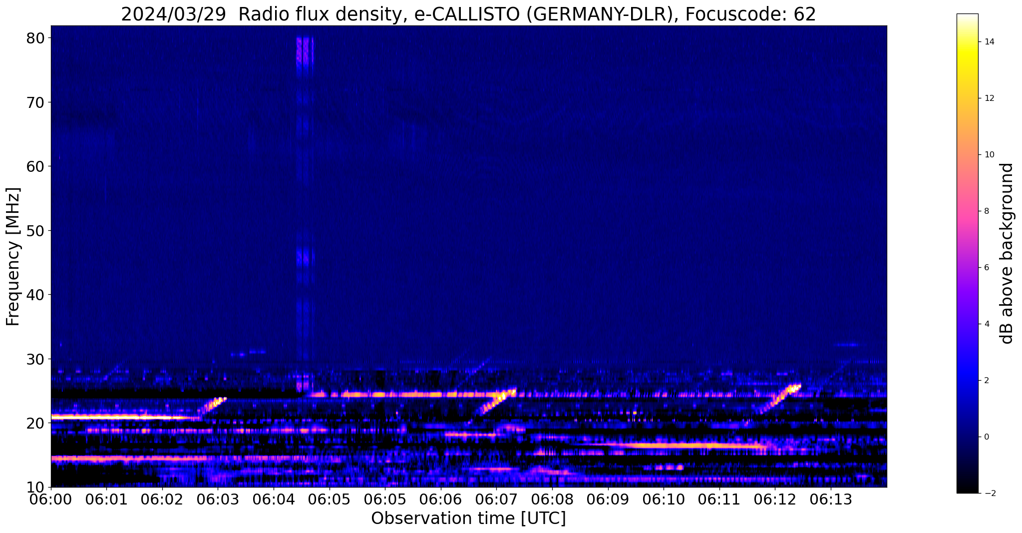The height and width of the screenshot is (533, 1022).
Task: Click the 06:09 time tick label
Action: (x=608, y=500)
